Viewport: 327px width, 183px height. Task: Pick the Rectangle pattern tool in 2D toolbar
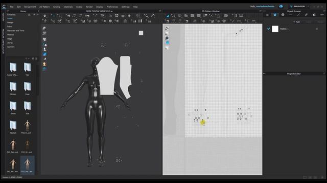pos(192,16)
